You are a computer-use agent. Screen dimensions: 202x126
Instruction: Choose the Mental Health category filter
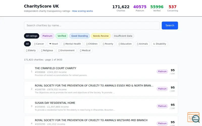72,44
